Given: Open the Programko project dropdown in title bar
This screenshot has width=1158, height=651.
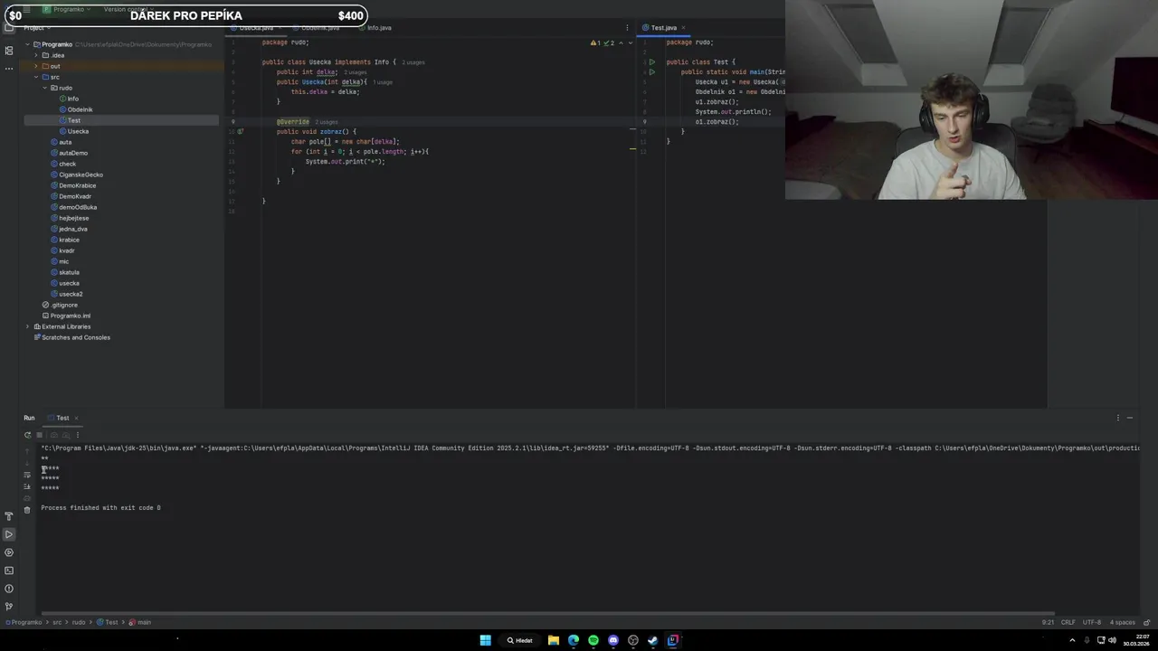Looking at the screenshot, I should [68, 9].
